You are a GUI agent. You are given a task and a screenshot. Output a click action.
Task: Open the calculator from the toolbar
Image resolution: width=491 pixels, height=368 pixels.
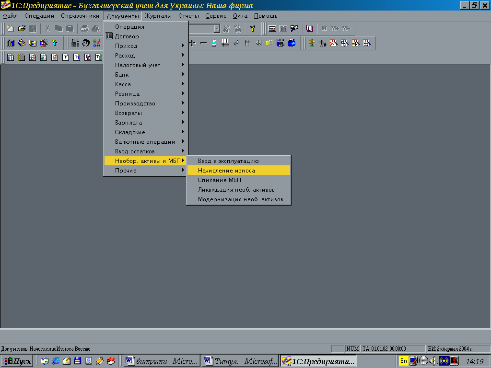click(272, 29)
